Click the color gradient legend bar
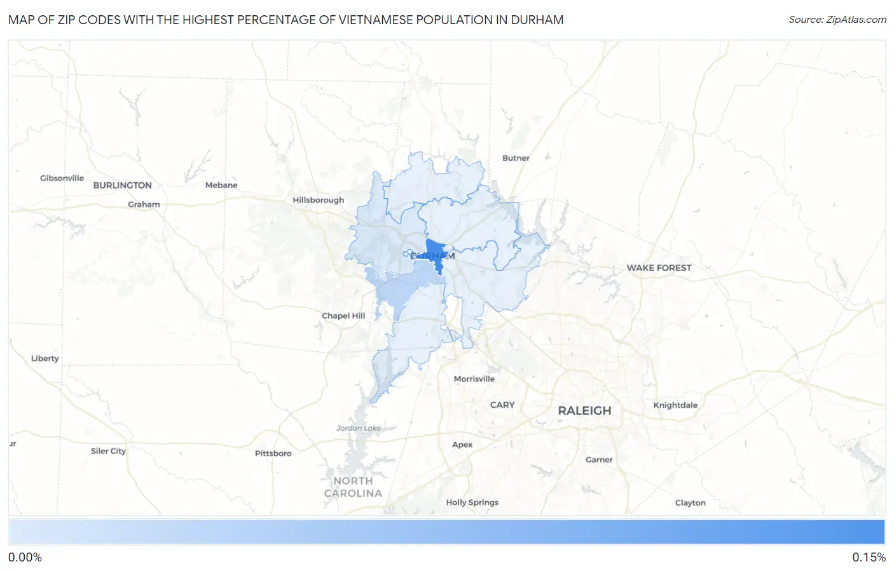Image resolution: width=894 pixels, height=571 pixels. (x=446, y=532)
